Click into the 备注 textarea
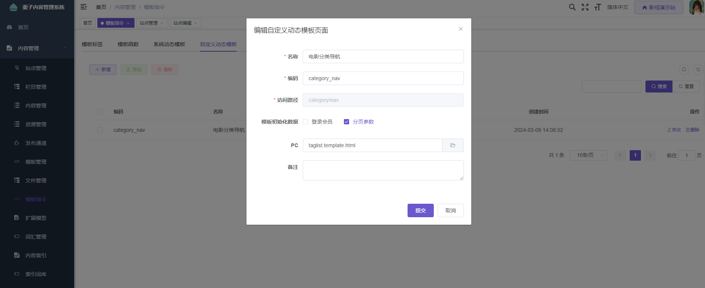The image size is (705, 288). [383, 170]
